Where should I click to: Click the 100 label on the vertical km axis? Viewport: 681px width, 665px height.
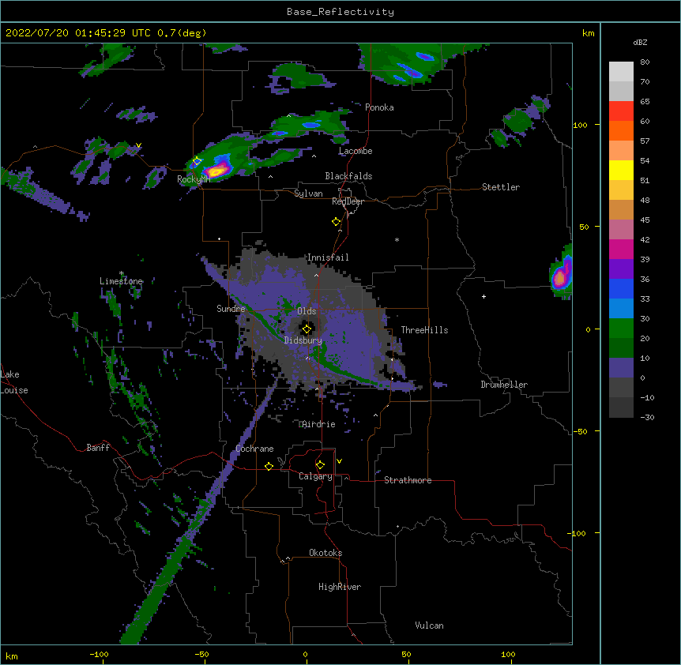(580, 125)
